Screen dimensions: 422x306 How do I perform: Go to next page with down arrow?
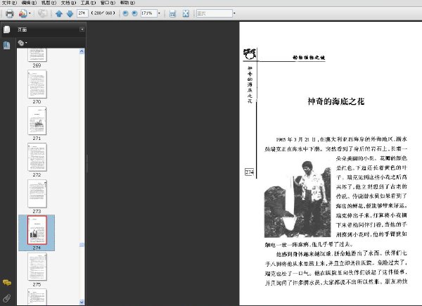click(x=70, y=13)
